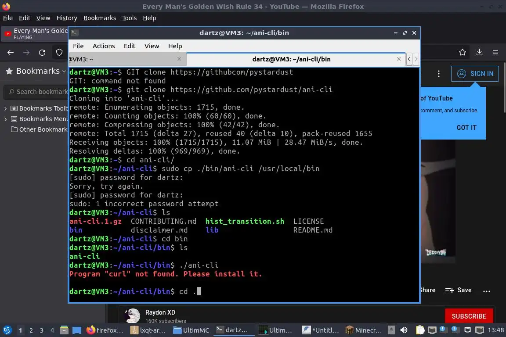Click the Search bookmarks field
Viewport: 506px width, 337px height.
pyautogui.click(x=36, y=92)
